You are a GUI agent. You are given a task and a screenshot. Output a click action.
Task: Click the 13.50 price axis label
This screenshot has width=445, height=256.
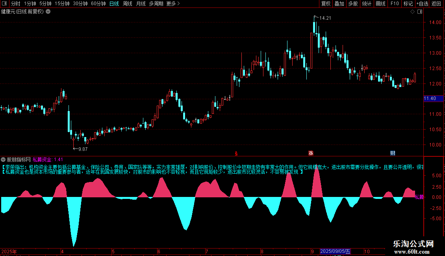click(x=435, y=38)
